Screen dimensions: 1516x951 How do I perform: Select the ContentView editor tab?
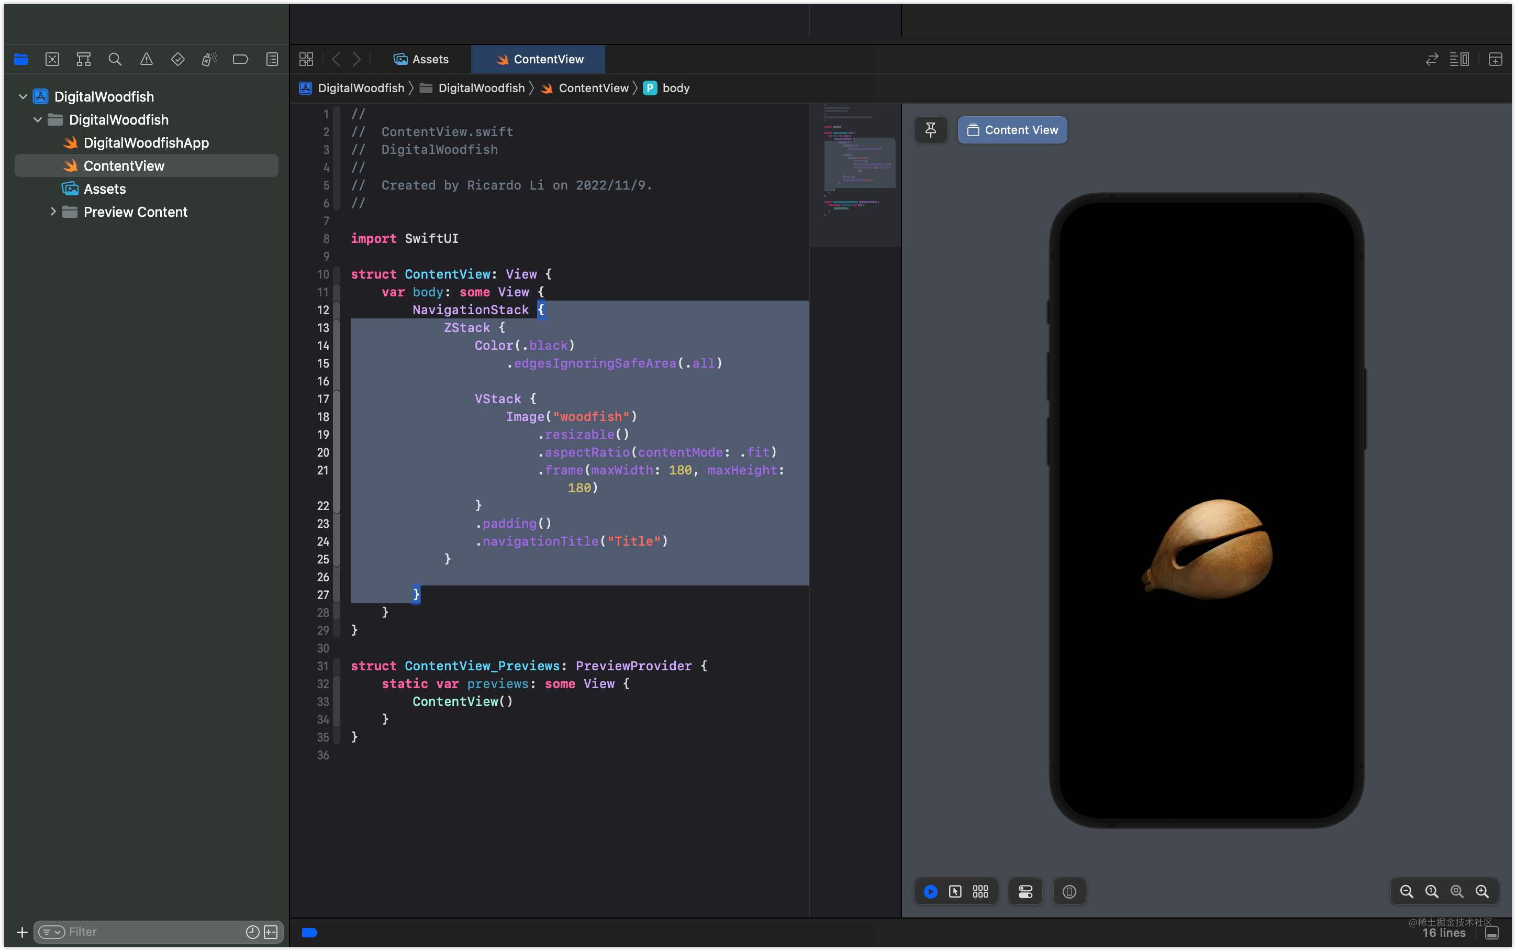(x=538, y=59)
